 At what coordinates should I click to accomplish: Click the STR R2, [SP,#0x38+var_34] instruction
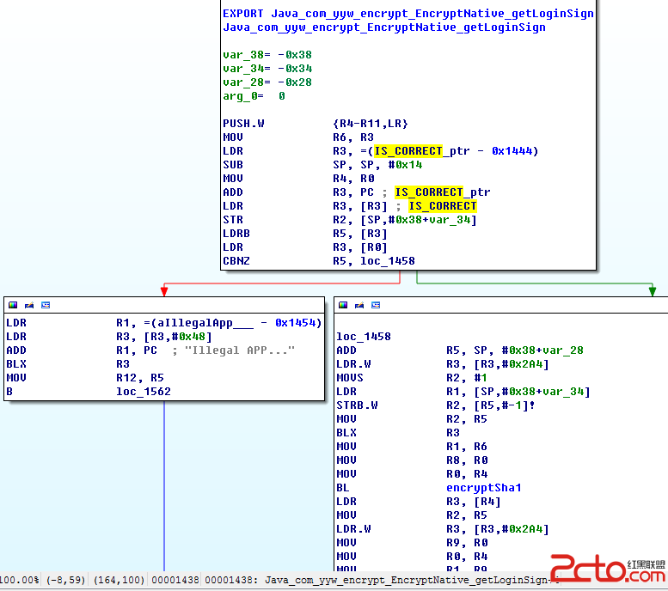click(350, 220)
